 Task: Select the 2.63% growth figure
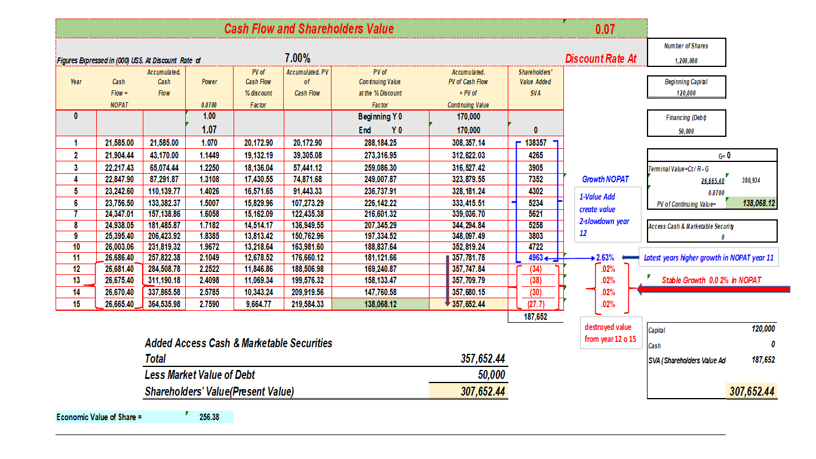(606, 258)
